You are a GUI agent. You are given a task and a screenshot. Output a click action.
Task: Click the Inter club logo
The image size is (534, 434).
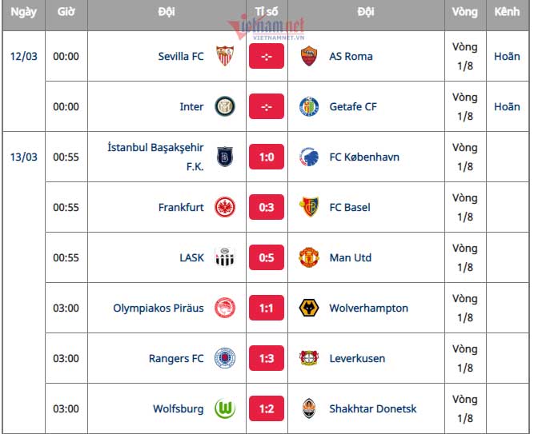pyautogui.click(x=225, y=106)
